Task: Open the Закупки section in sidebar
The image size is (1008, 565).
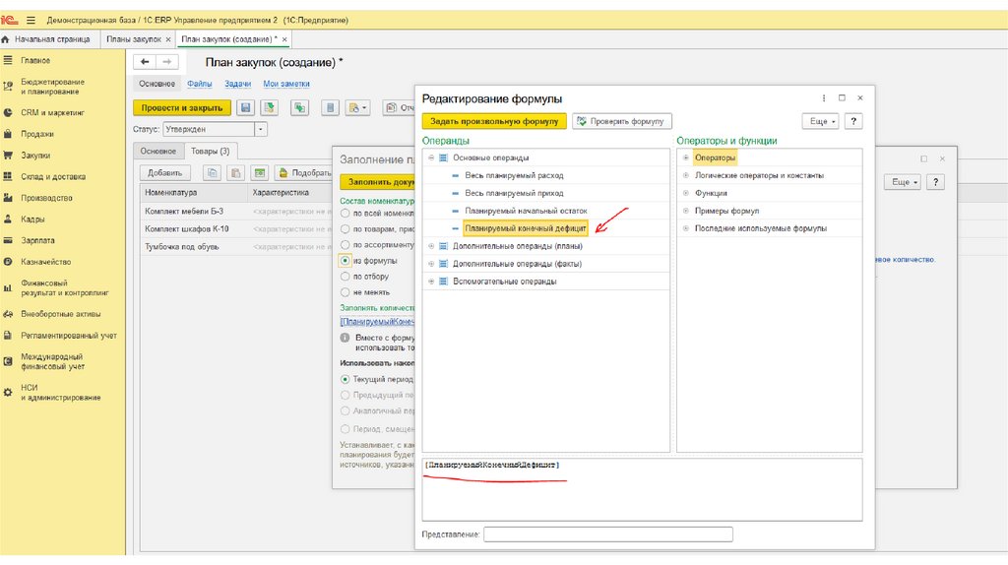Action: click(35, 156)
